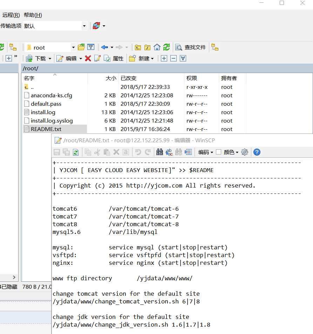Click the rename pencil icon beside the red X

click(x=97, y=58)
